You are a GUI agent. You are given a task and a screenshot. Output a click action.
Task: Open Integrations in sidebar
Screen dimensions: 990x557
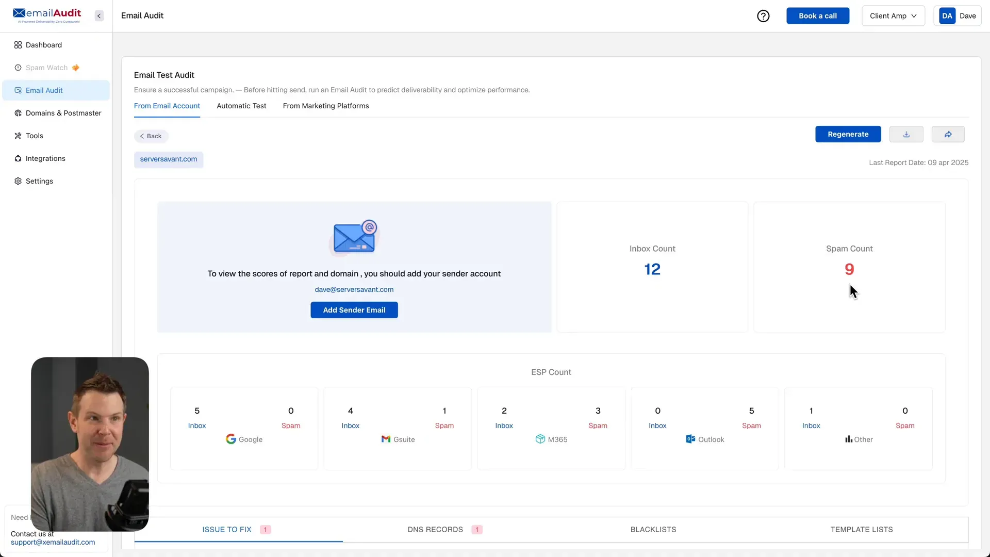(x=56, y=158)
